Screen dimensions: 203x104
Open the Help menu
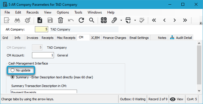[x=111, y=12]
